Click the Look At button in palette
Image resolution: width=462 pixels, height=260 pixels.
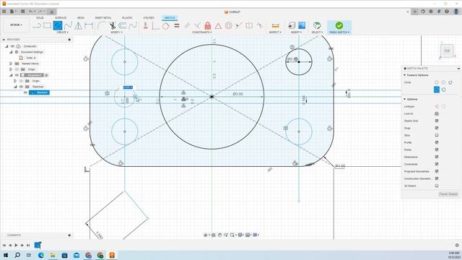(x=437, y=113)
